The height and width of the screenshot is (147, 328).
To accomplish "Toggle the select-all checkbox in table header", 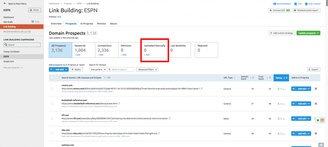I will 52,78.
